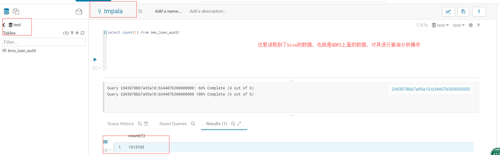Search results magnifier icon

(x=233, y=124)
